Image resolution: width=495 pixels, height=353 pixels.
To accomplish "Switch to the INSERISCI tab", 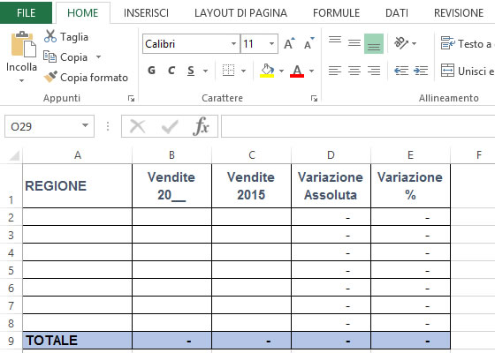I will coord(146,13).
